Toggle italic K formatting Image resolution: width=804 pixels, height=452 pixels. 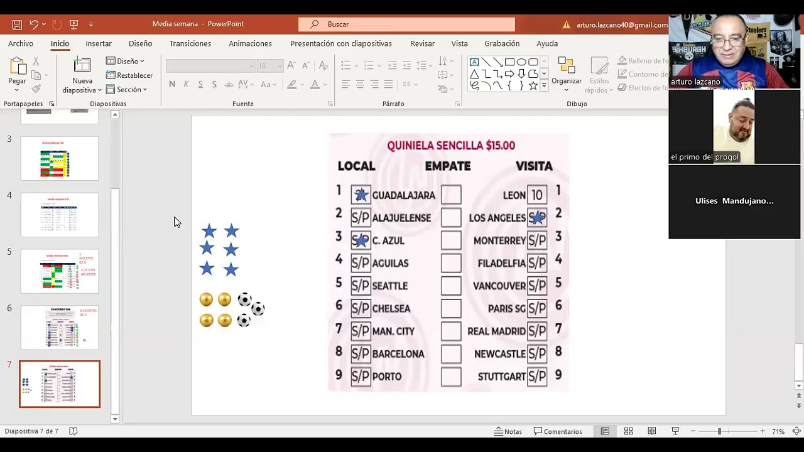(186, 84)
